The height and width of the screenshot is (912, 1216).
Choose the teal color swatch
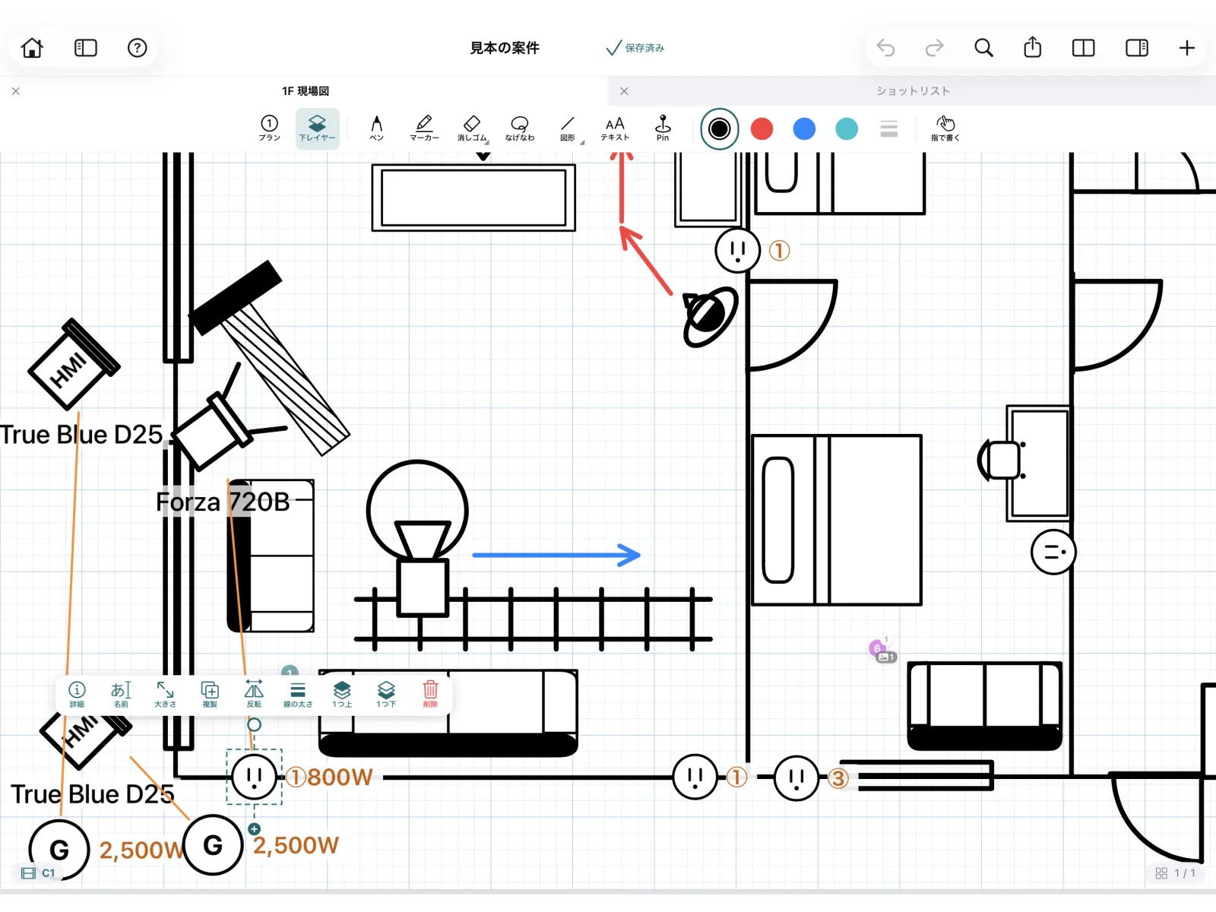tap(847, 128)
